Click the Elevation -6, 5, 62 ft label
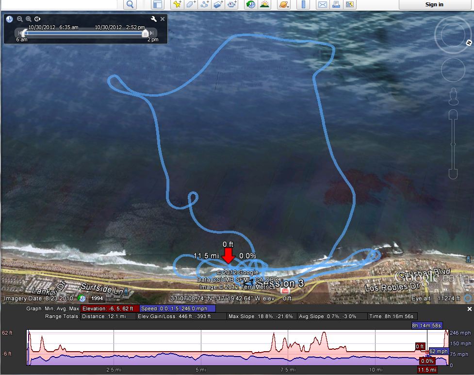The width and height of the screenshot is (474, 375). (x=110, y=309)
